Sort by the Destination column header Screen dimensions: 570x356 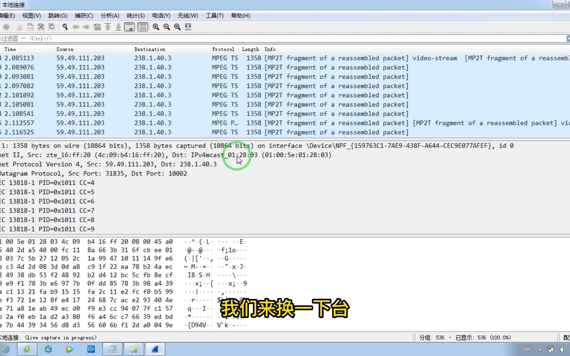click(171, 49)
